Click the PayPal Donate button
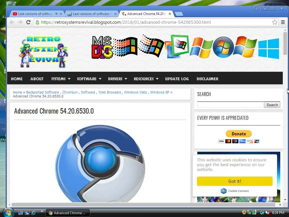Image resolution: width=289 pixels, height=217 pixels. (239, 134)
